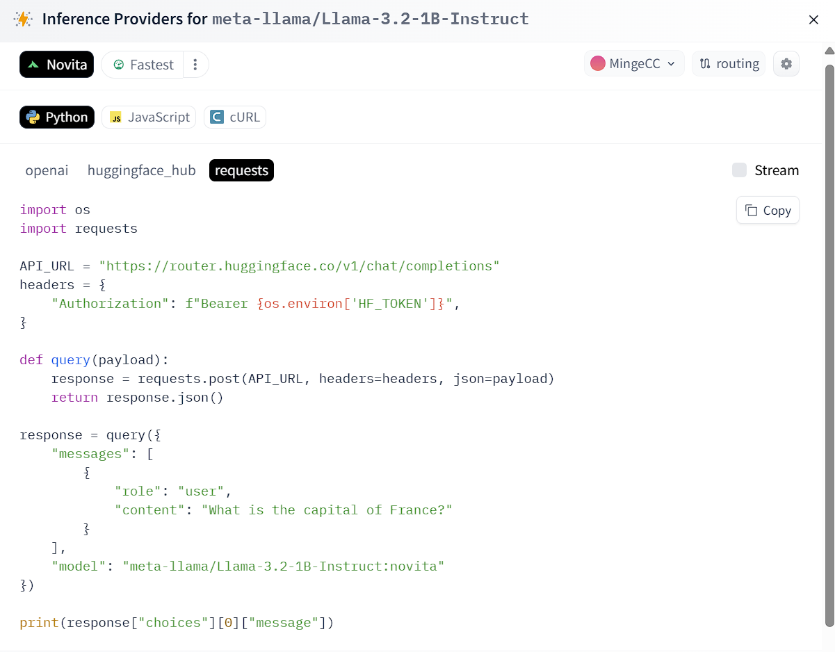This screenshot has width=835, height=652.
Task: Open the gear settings icon
Action: coord(786,64)
